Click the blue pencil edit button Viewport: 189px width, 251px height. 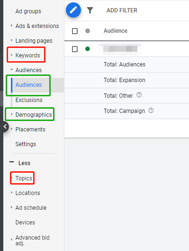click(73, 10)
